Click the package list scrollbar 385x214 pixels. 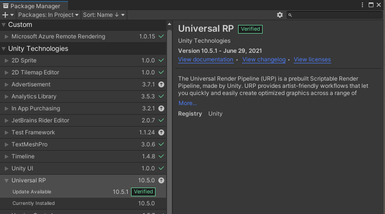click(x=169, y=121)
